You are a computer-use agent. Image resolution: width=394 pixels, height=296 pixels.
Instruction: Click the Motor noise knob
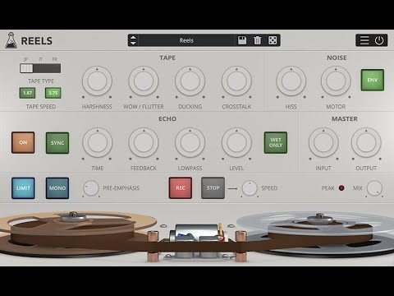[x=336, y=81]
